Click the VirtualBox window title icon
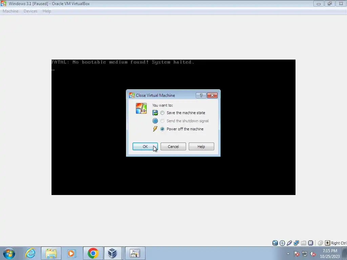 pyautogui.click(x=3, y=3)
